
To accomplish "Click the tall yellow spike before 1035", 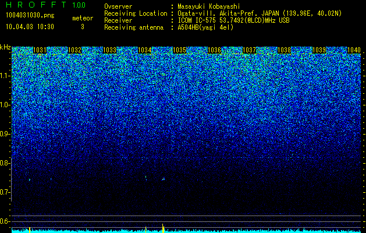I will [163, 228].
